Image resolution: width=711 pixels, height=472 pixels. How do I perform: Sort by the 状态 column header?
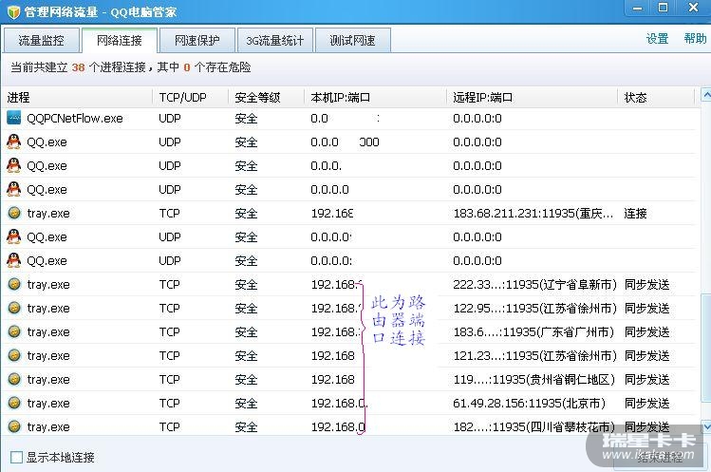point(656,97)
